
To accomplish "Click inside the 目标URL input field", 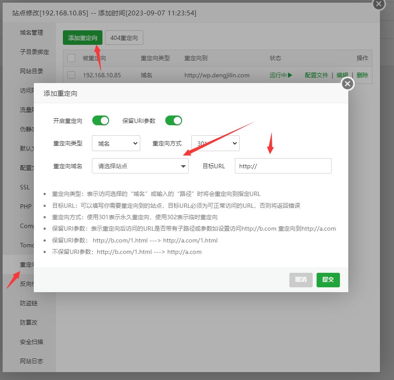I will [x=283, y=166].
